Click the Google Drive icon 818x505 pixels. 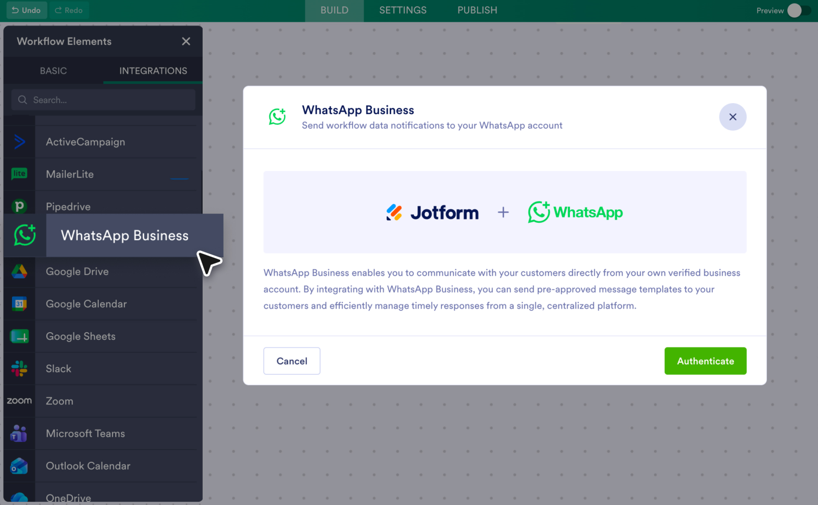coord(19,271)
